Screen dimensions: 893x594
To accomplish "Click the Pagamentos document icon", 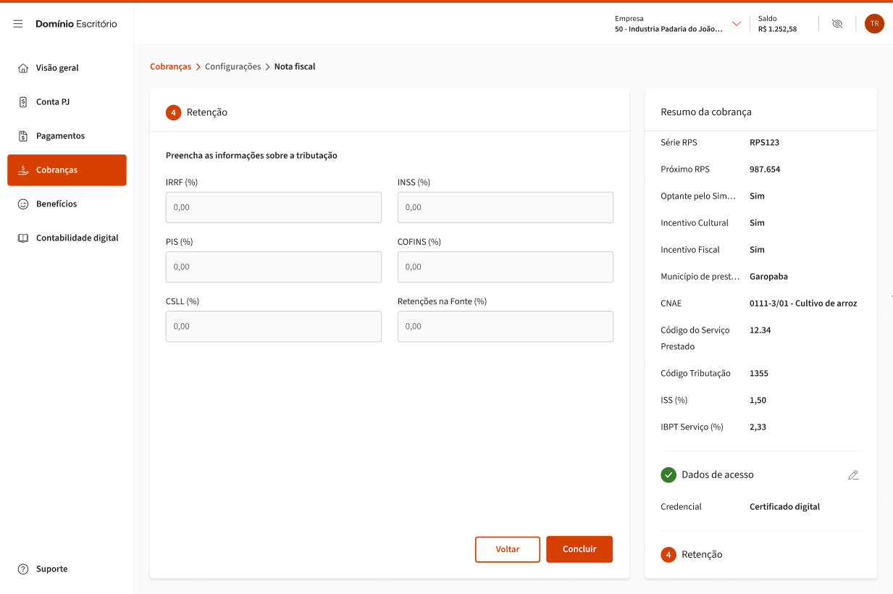I will coord(22,136).
